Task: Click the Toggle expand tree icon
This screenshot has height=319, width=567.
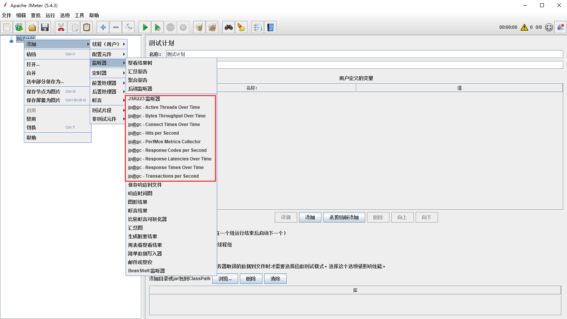Action: 129,27
